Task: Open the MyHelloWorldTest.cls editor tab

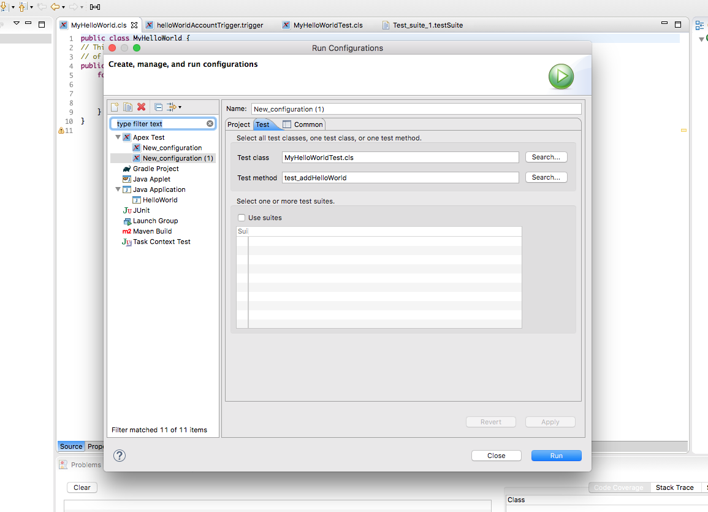Action: (x=327, y=25)
